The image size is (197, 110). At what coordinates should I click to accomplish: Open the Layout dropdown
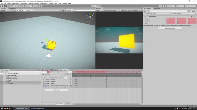(x=191, y=6)
